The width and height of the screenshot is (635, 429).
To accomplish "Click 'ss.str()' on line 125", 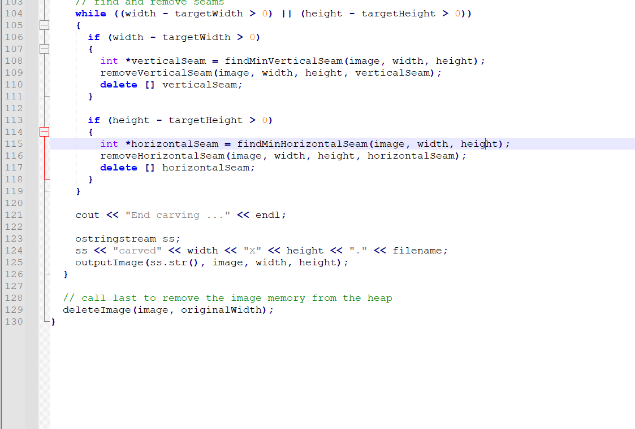I will 175,262.
